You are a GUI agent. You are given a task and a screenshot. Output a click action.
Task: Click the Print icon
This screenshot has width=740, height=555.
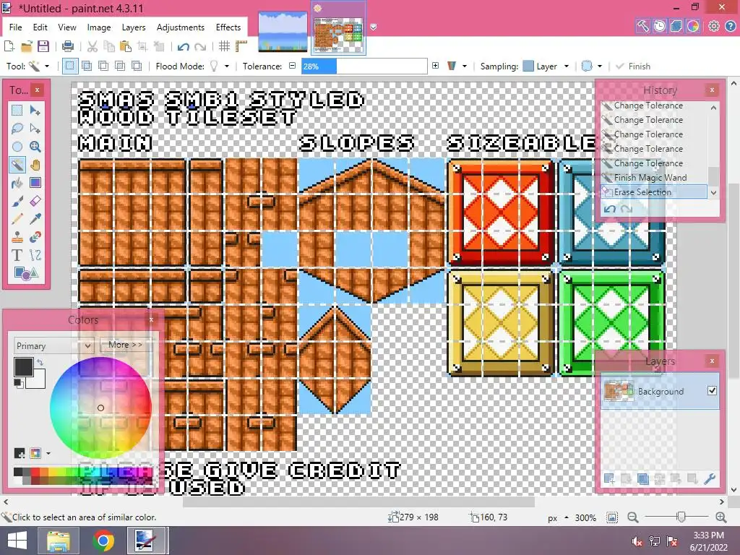(x=68, y=46)
